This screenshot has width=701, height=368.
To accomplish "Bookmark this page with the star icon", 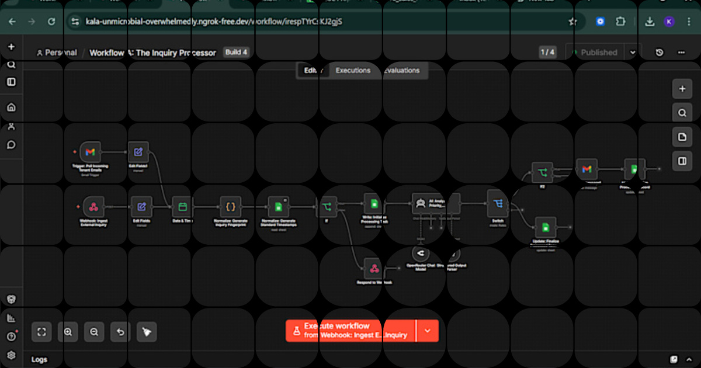I will coord(572,22).
